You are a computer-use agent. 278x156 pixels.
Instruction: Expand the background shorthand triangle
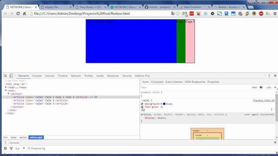[x=162, y=104]
